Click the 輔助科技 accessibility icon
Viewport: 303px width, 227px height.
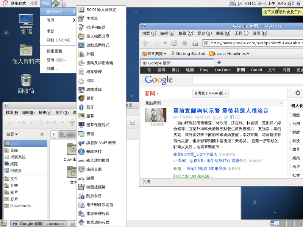click(81, 152)
